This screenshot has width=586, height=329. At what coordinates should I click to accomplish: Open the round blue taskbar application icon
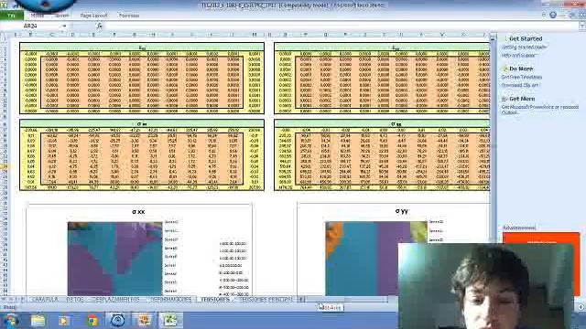point(118,321)
